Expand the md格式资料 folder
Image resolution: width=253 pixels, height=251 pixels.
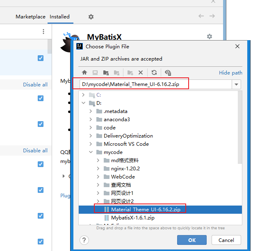[98, 160]
